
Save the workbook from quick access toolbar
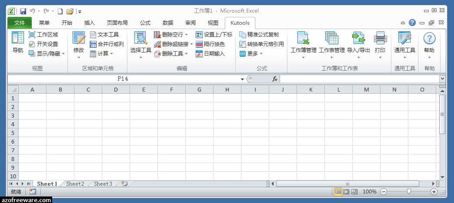pyautogui.click(x=23, y=11)
